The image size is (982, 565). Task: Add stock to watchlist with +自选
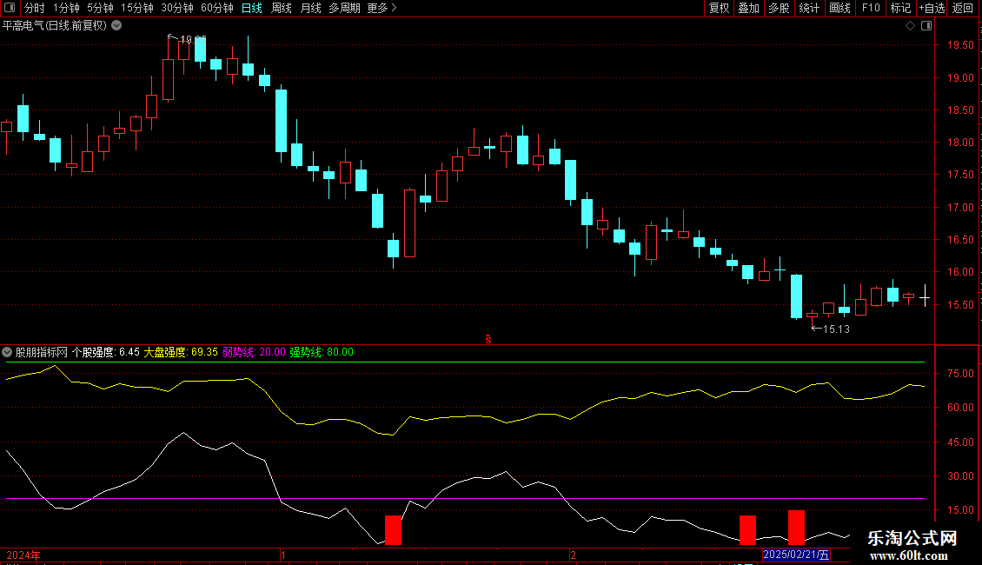coord(930,8)
